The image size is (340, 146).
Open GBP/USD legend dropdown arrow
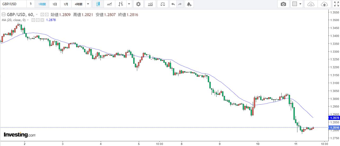point(36,15)
